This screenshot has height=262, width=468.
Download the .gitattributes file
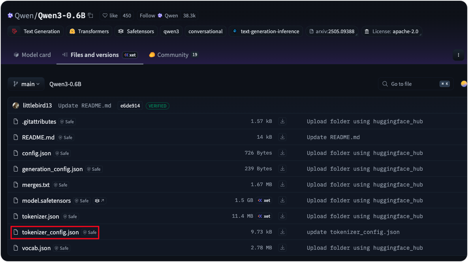(x=282, y=121)
